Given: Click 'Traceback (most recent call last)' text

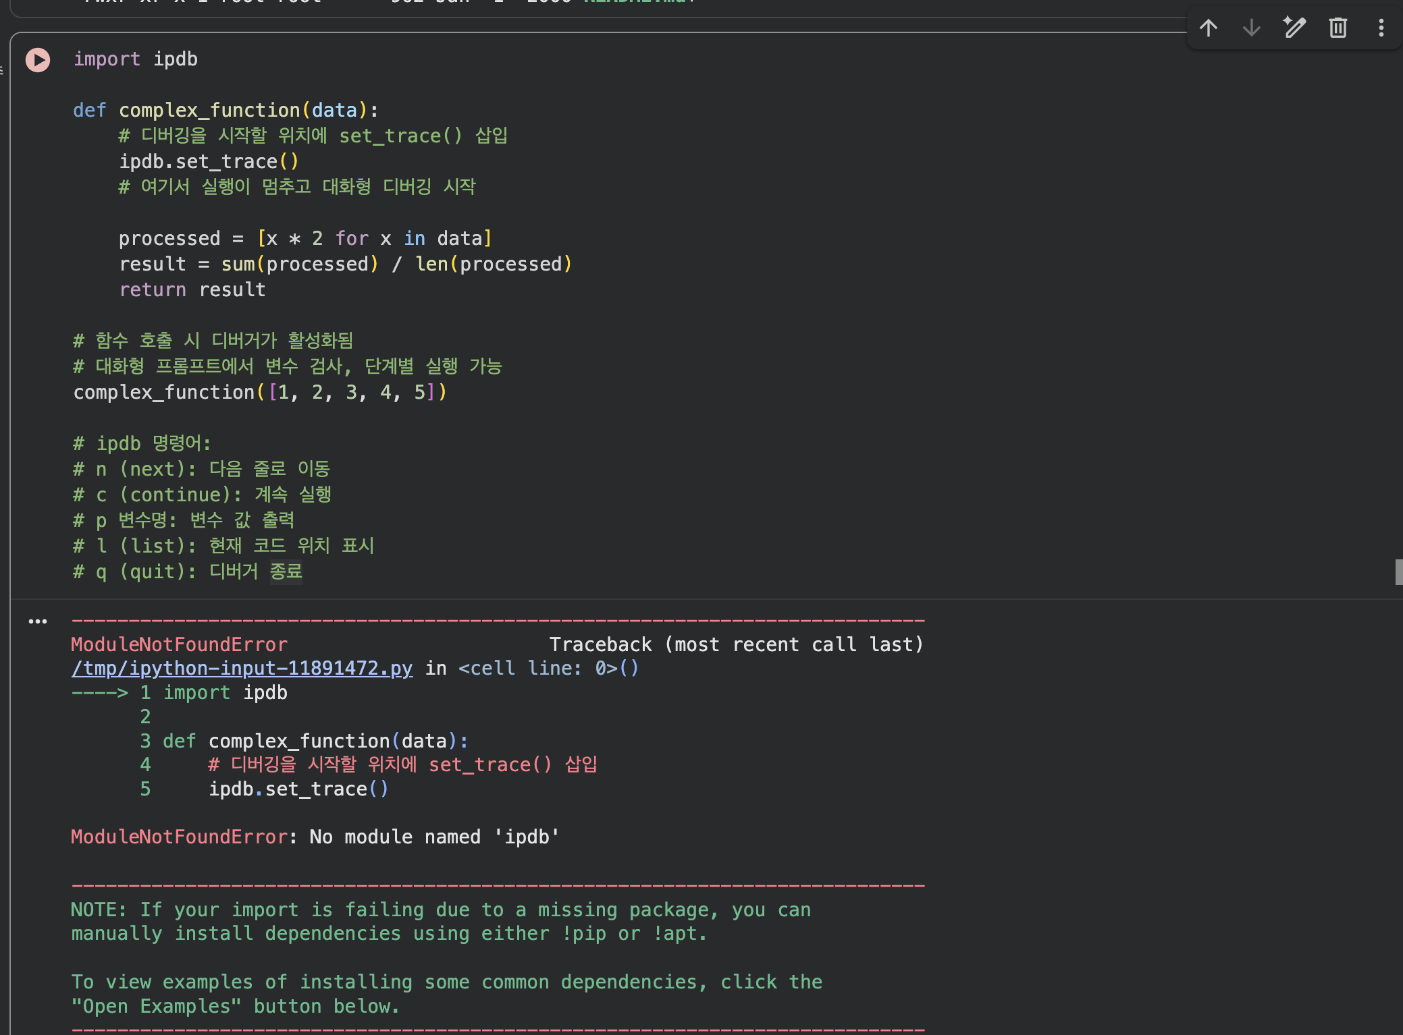Looking at the screenshot, I should [736, 644].
